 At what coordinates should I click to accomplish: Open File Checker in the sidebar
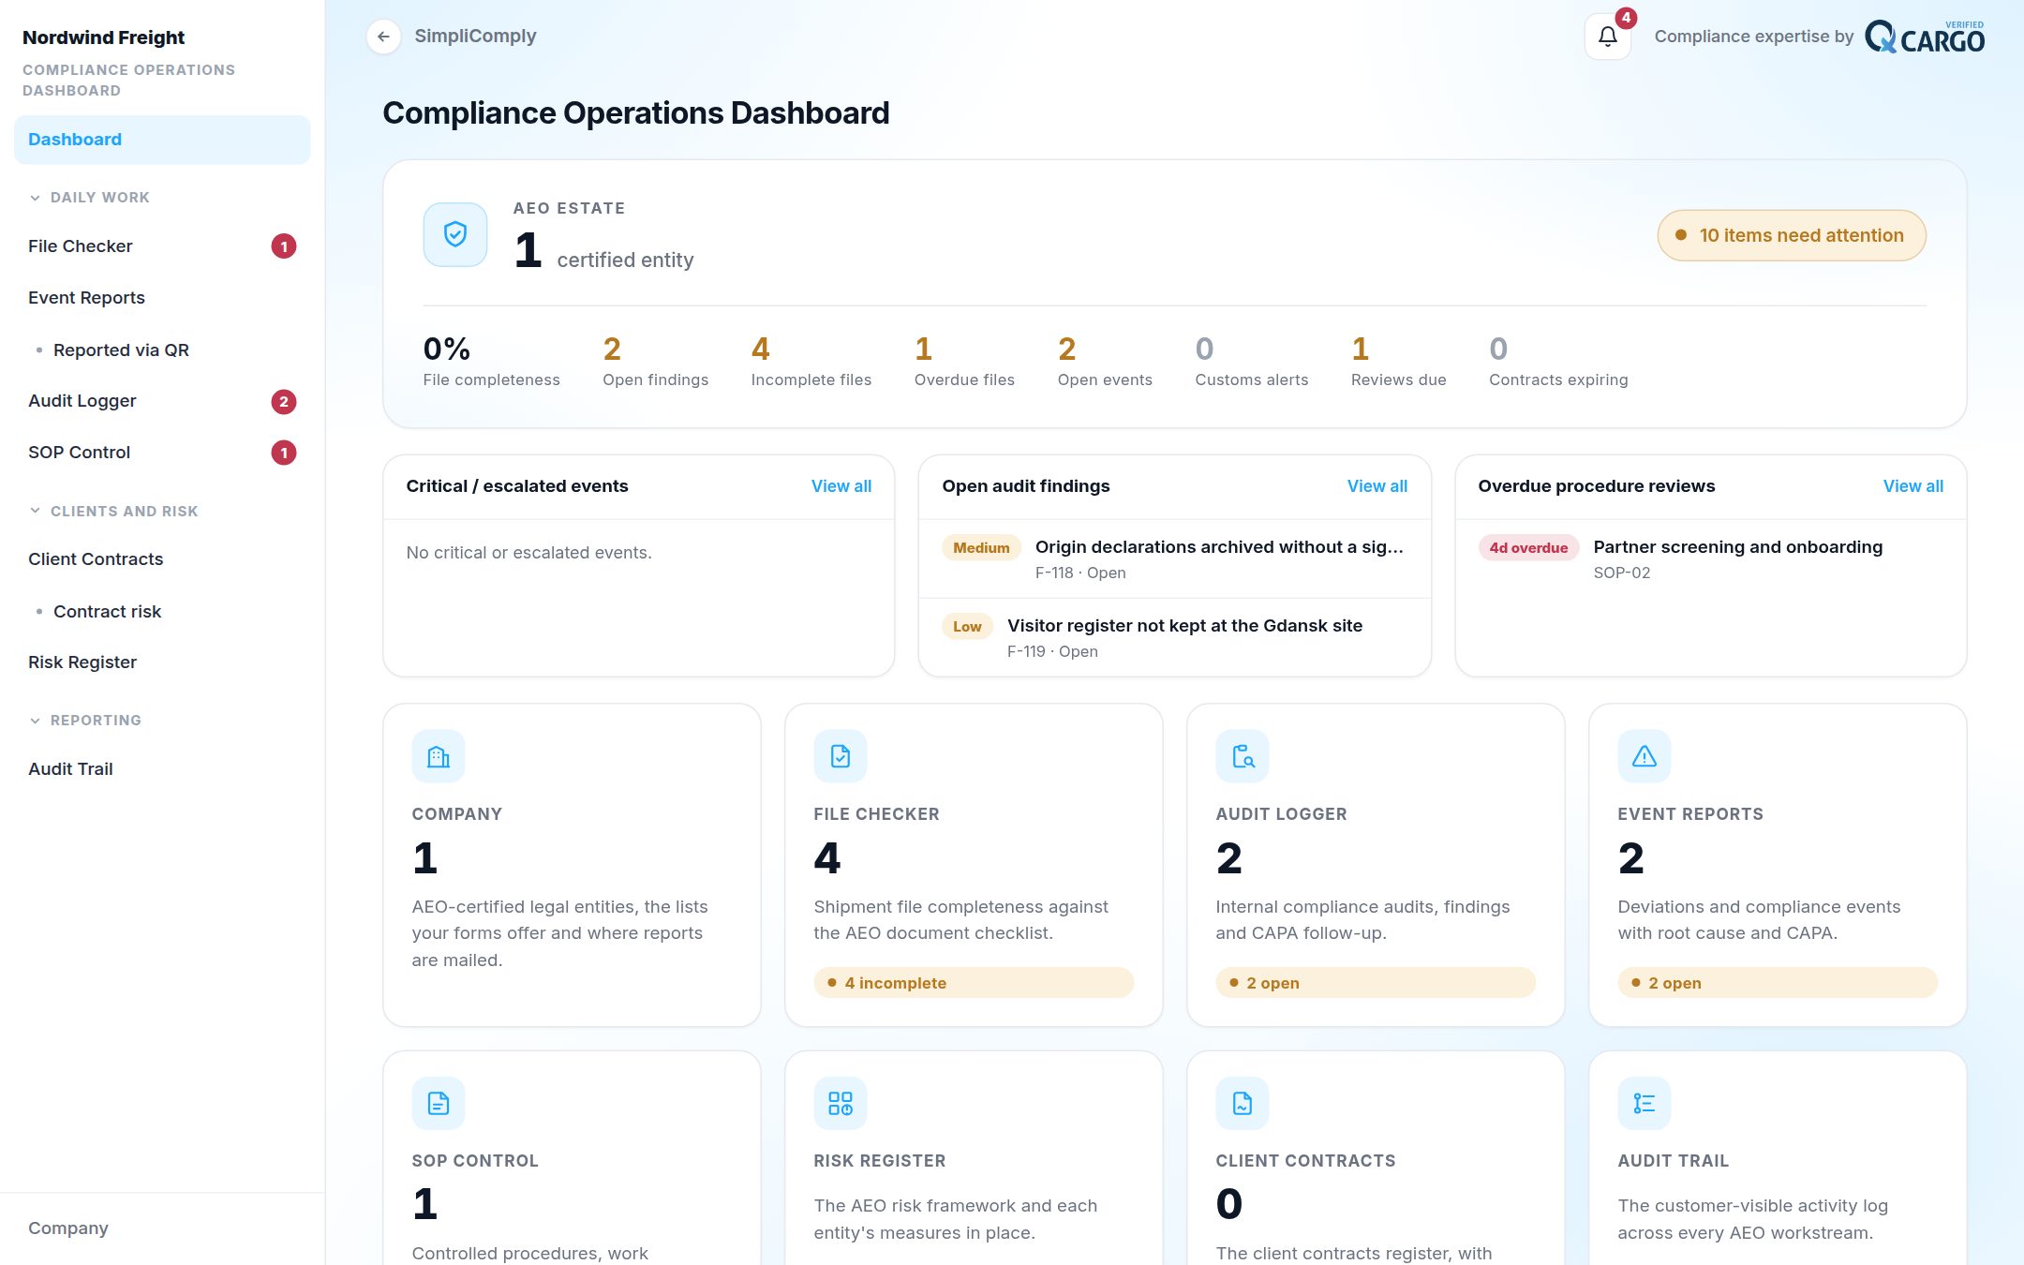tap(162, 246)
